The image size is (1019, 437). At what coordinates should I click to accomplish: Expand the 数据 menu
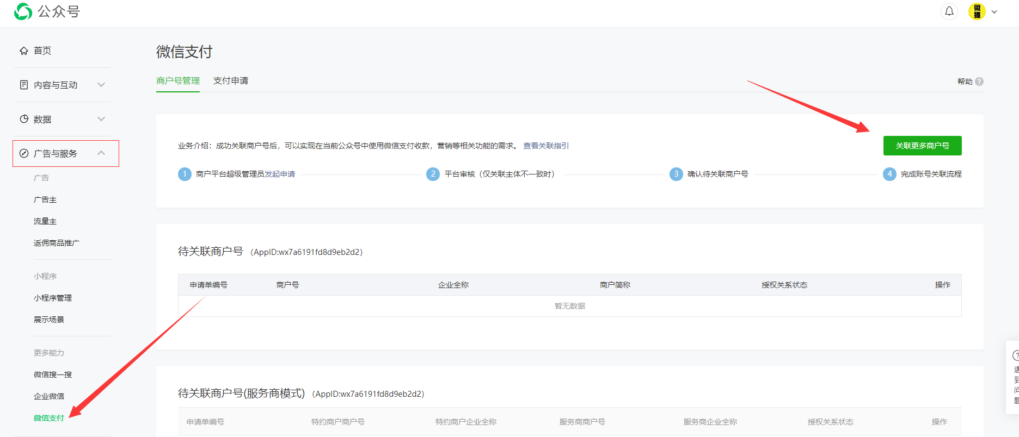click(62, 119)
